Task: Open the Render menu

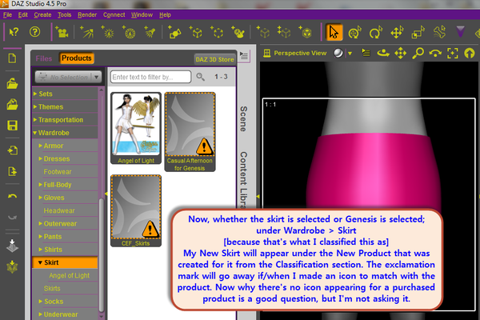Action: (x=87, y=14)
